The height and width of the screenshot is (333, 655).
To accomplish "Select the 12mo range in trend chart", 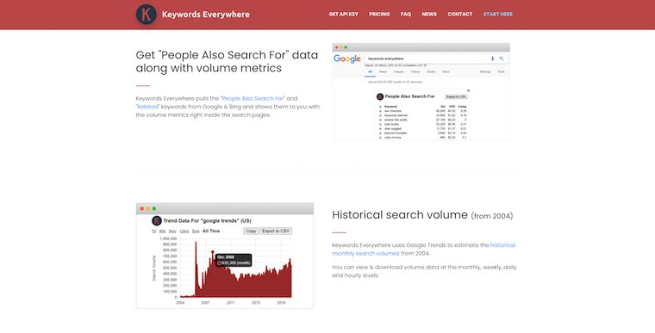I will click(x=184, y=231).
